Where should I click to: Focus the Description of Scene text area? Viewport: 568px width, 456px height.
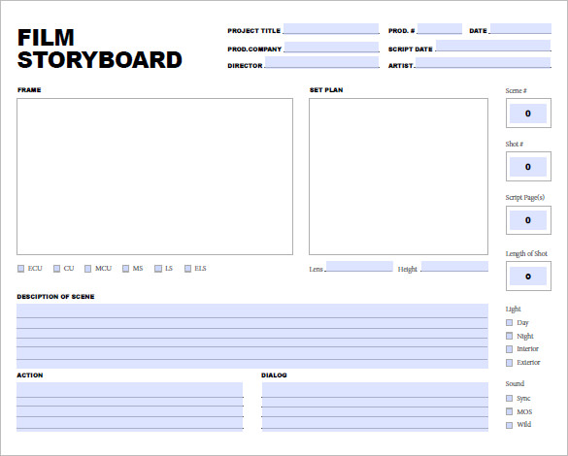click(x=252, y=336)
